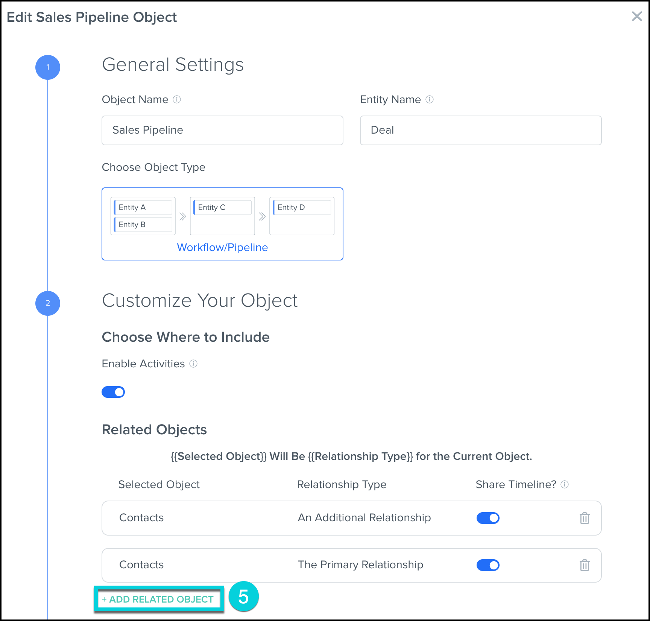Click Add Related Object button

click(158, 599)
